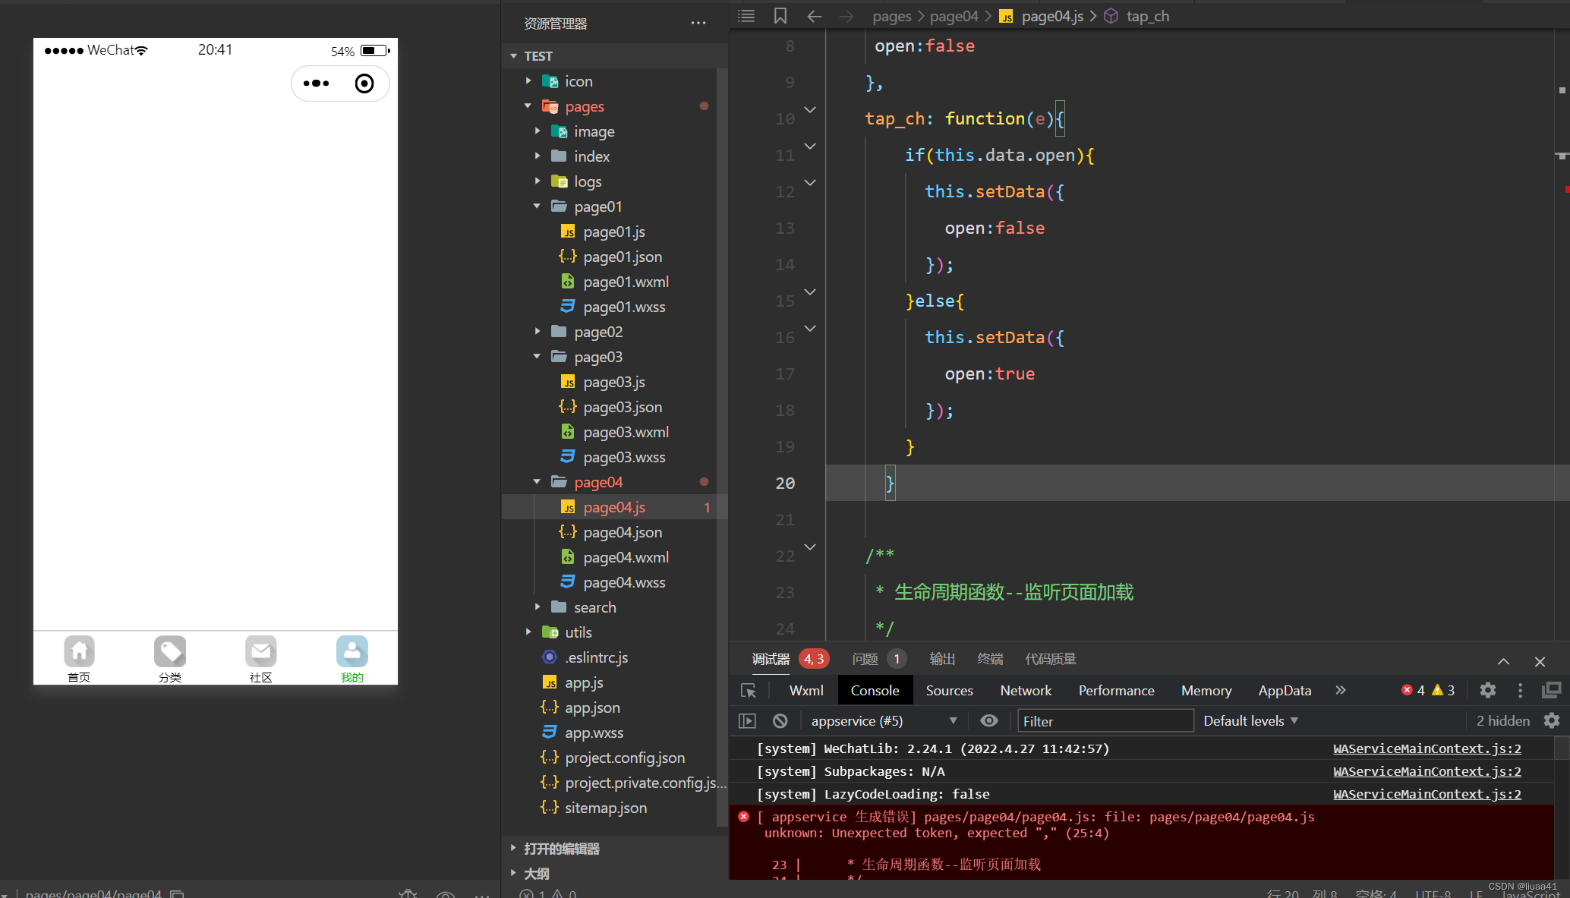Expand the image folder
The width and height of the screenshot is (1570, 898).
[x=538, y=131]
